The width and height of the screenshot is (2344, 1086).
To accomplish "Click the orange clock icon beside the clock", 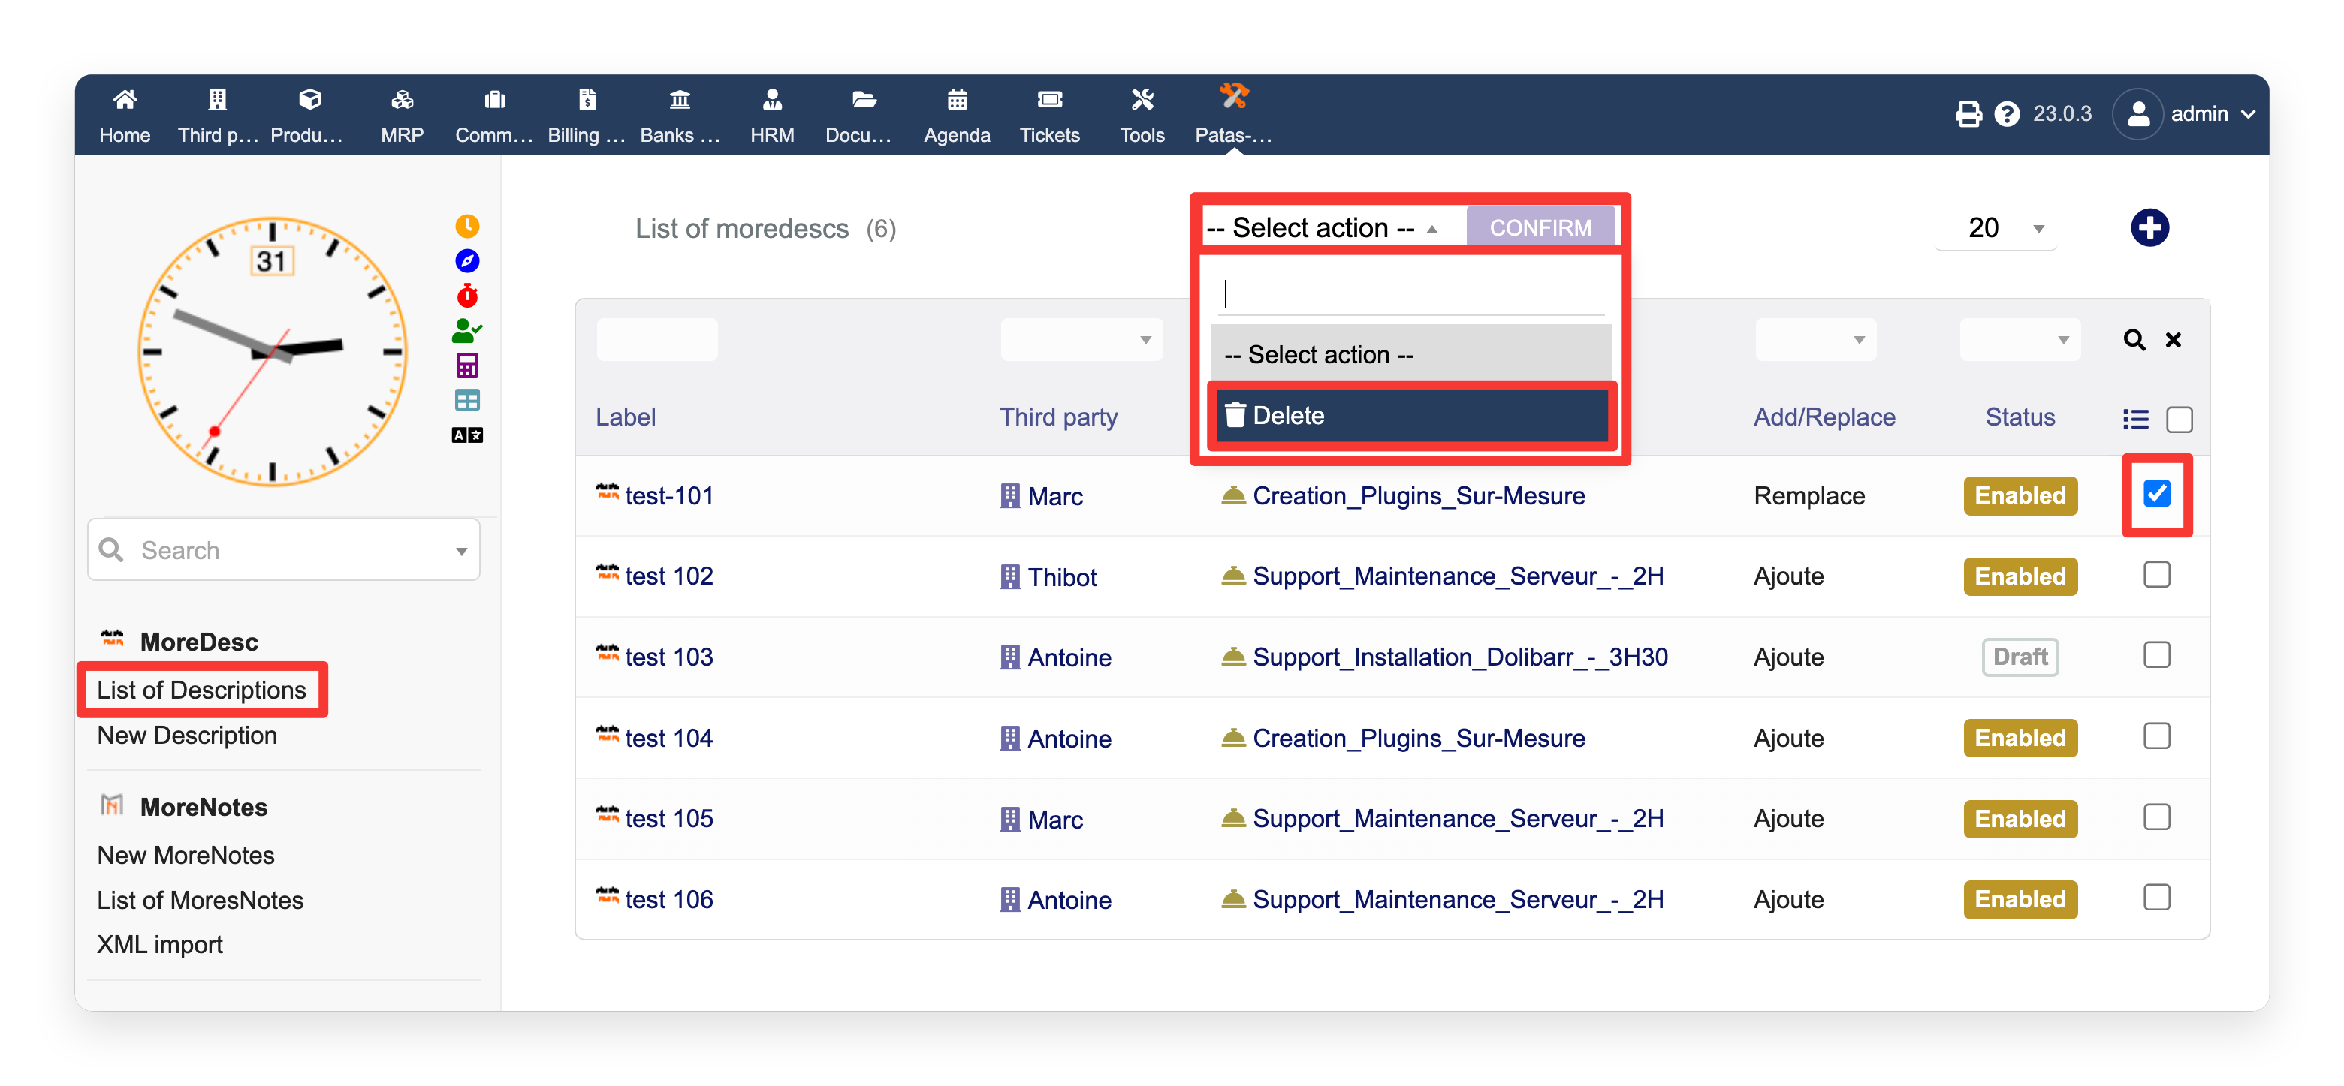I will (x=467, y=226).
